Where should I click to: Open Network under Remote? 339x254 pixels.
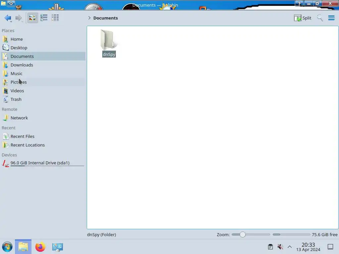coord(43,118)
